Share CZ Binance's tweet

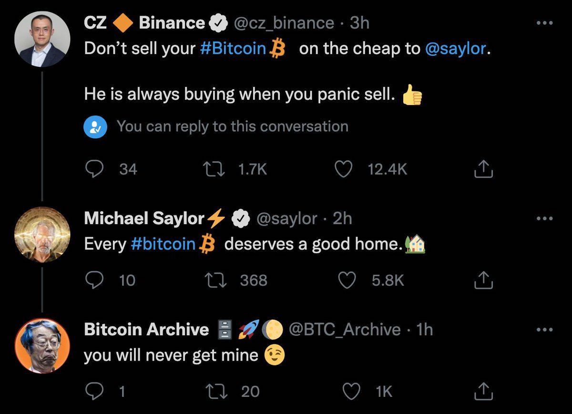pyautogui.click(x=483, y=169)
